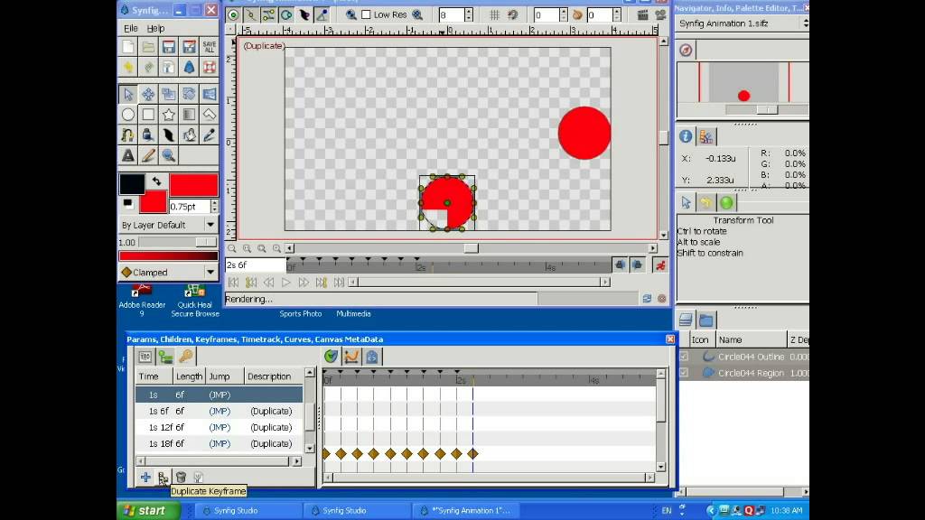Reset colors to black and white
Image resolution: width=925 pixels, height=520 pixels.
[x=127, y=203]
